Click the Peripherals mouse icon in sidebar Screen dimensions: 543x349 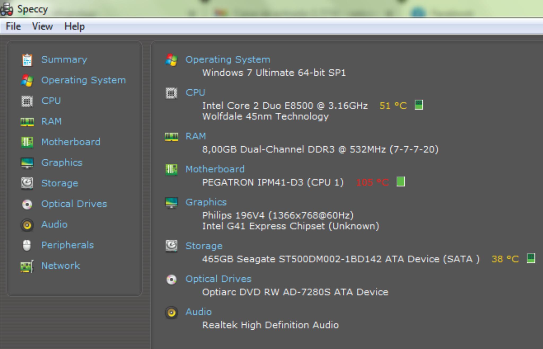27,245
